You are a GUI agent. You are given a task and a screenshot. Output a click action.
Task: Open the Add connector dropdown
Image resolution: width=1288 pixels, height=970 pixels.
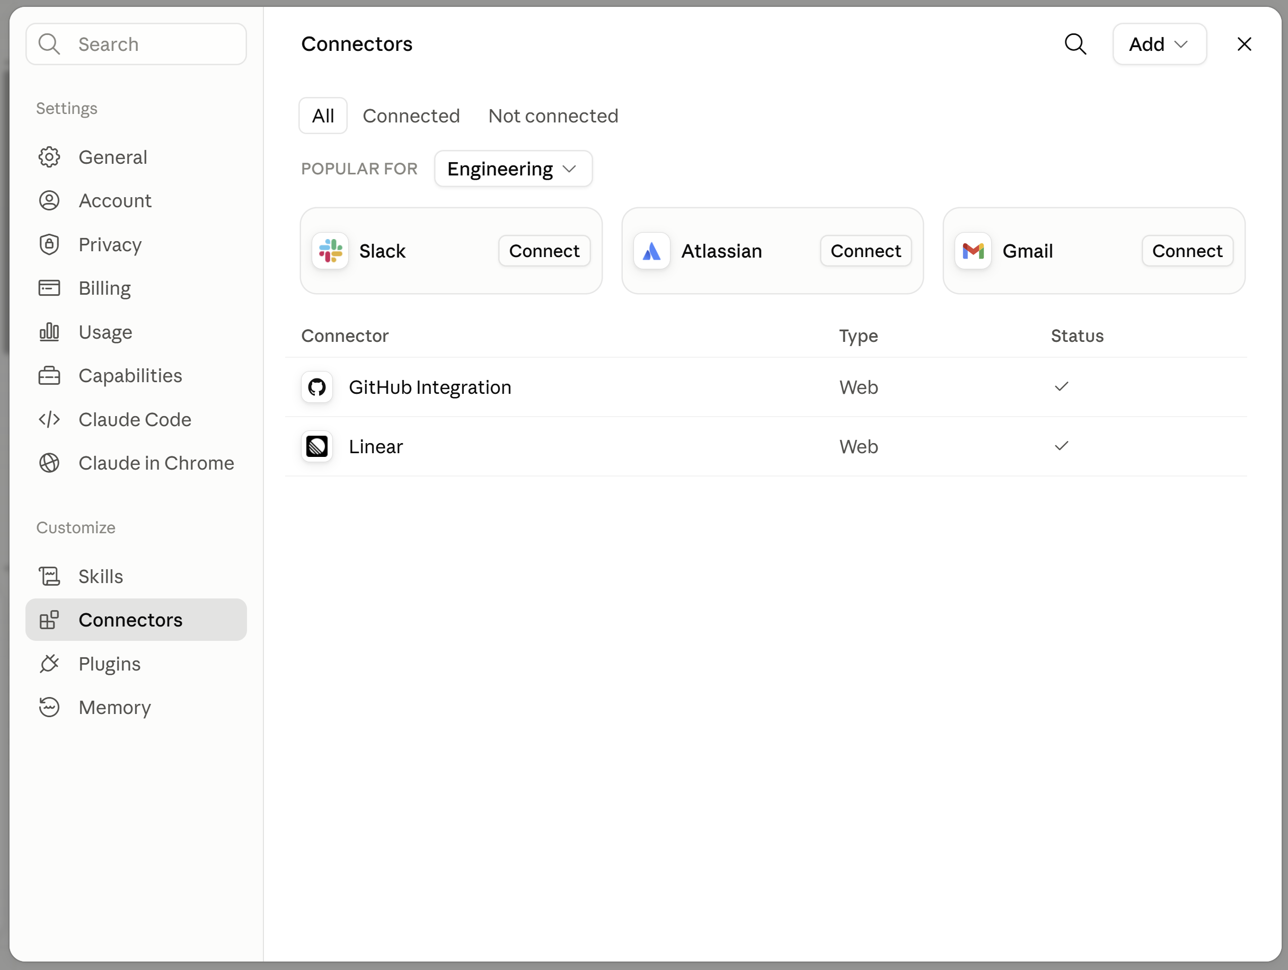(1159, 44)
